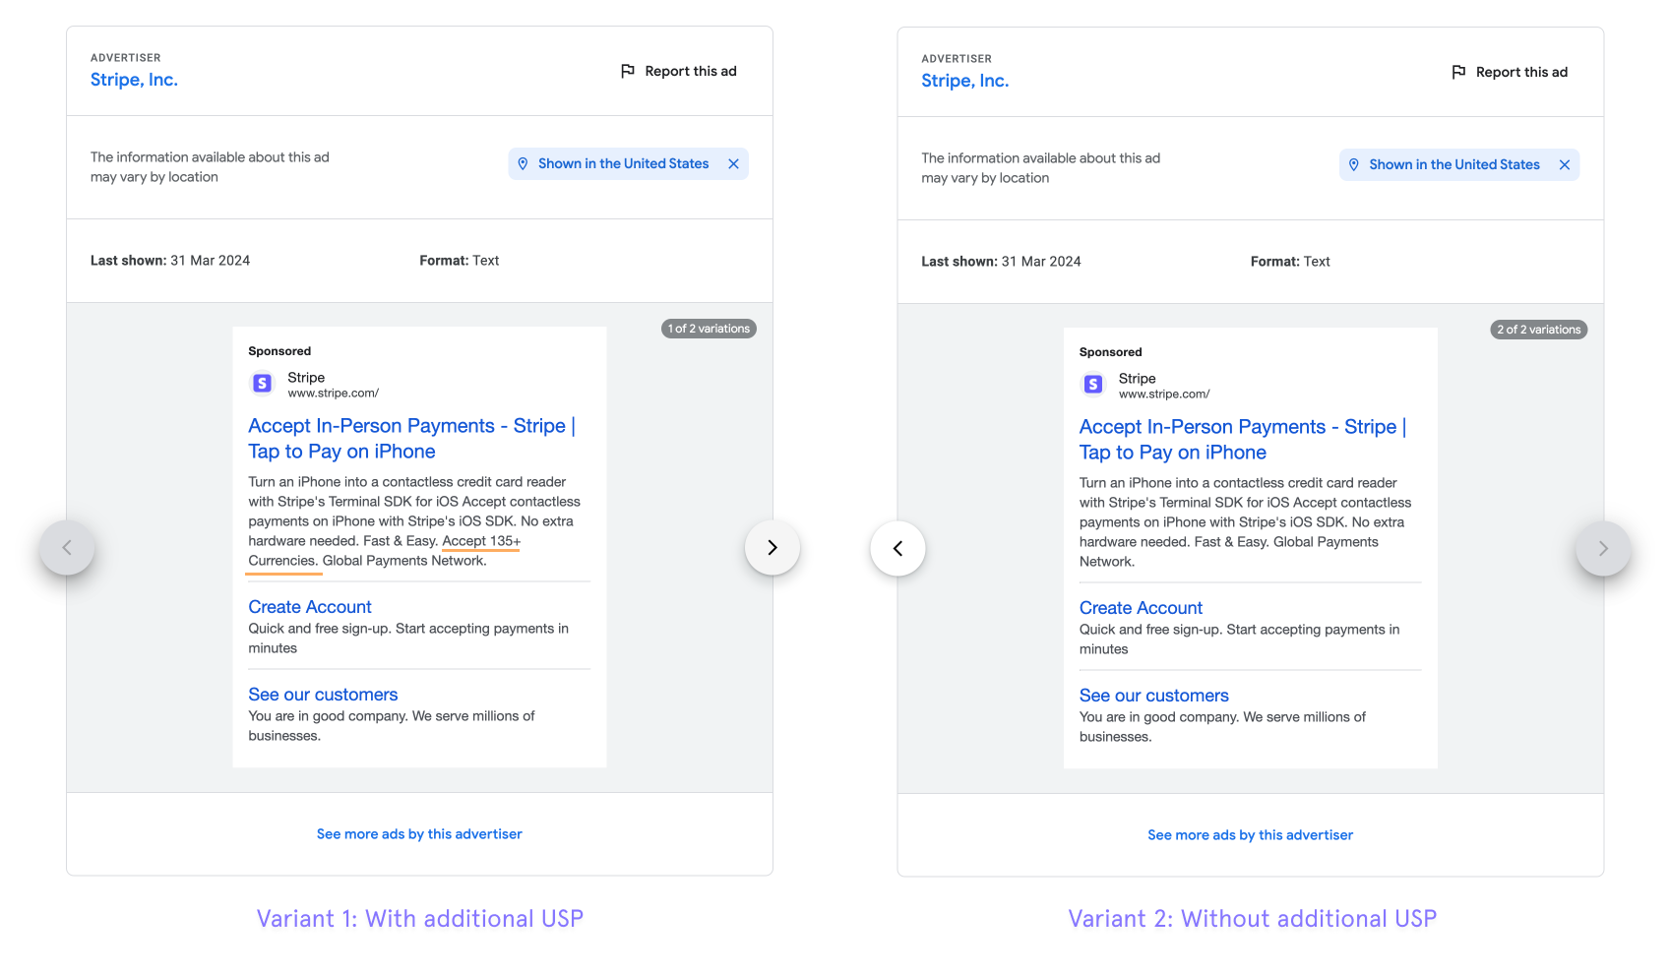Dismiss the United States location filter on Variant 1
Screen dimensions: 1669x973
[733, 163]
